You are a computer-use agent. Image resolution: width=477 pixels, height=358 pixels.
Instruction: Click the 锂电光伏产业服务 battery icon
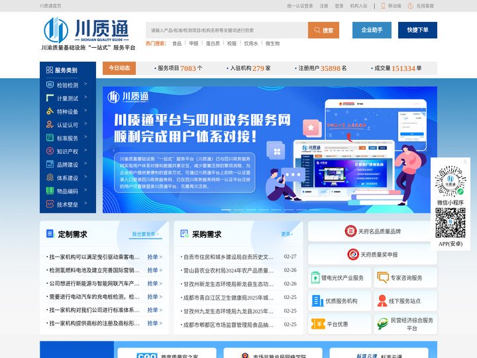coord(315,278)
